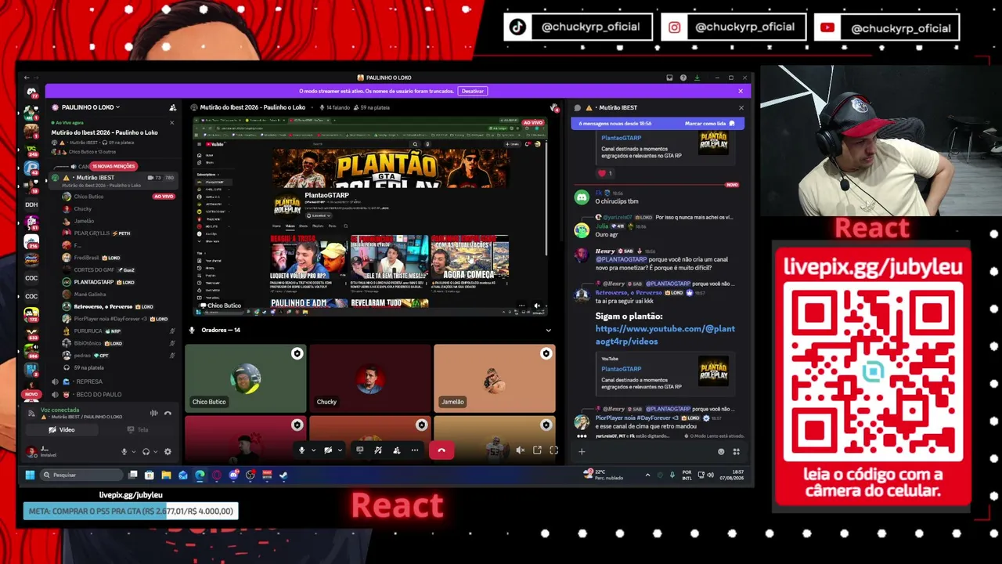1002x564 pixels.
Task: Click PLANTAOGTARP in the speakers list
Action: pos(94,282)
